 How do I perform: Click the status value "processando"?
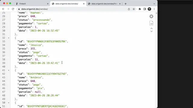[x=41, y=20]
